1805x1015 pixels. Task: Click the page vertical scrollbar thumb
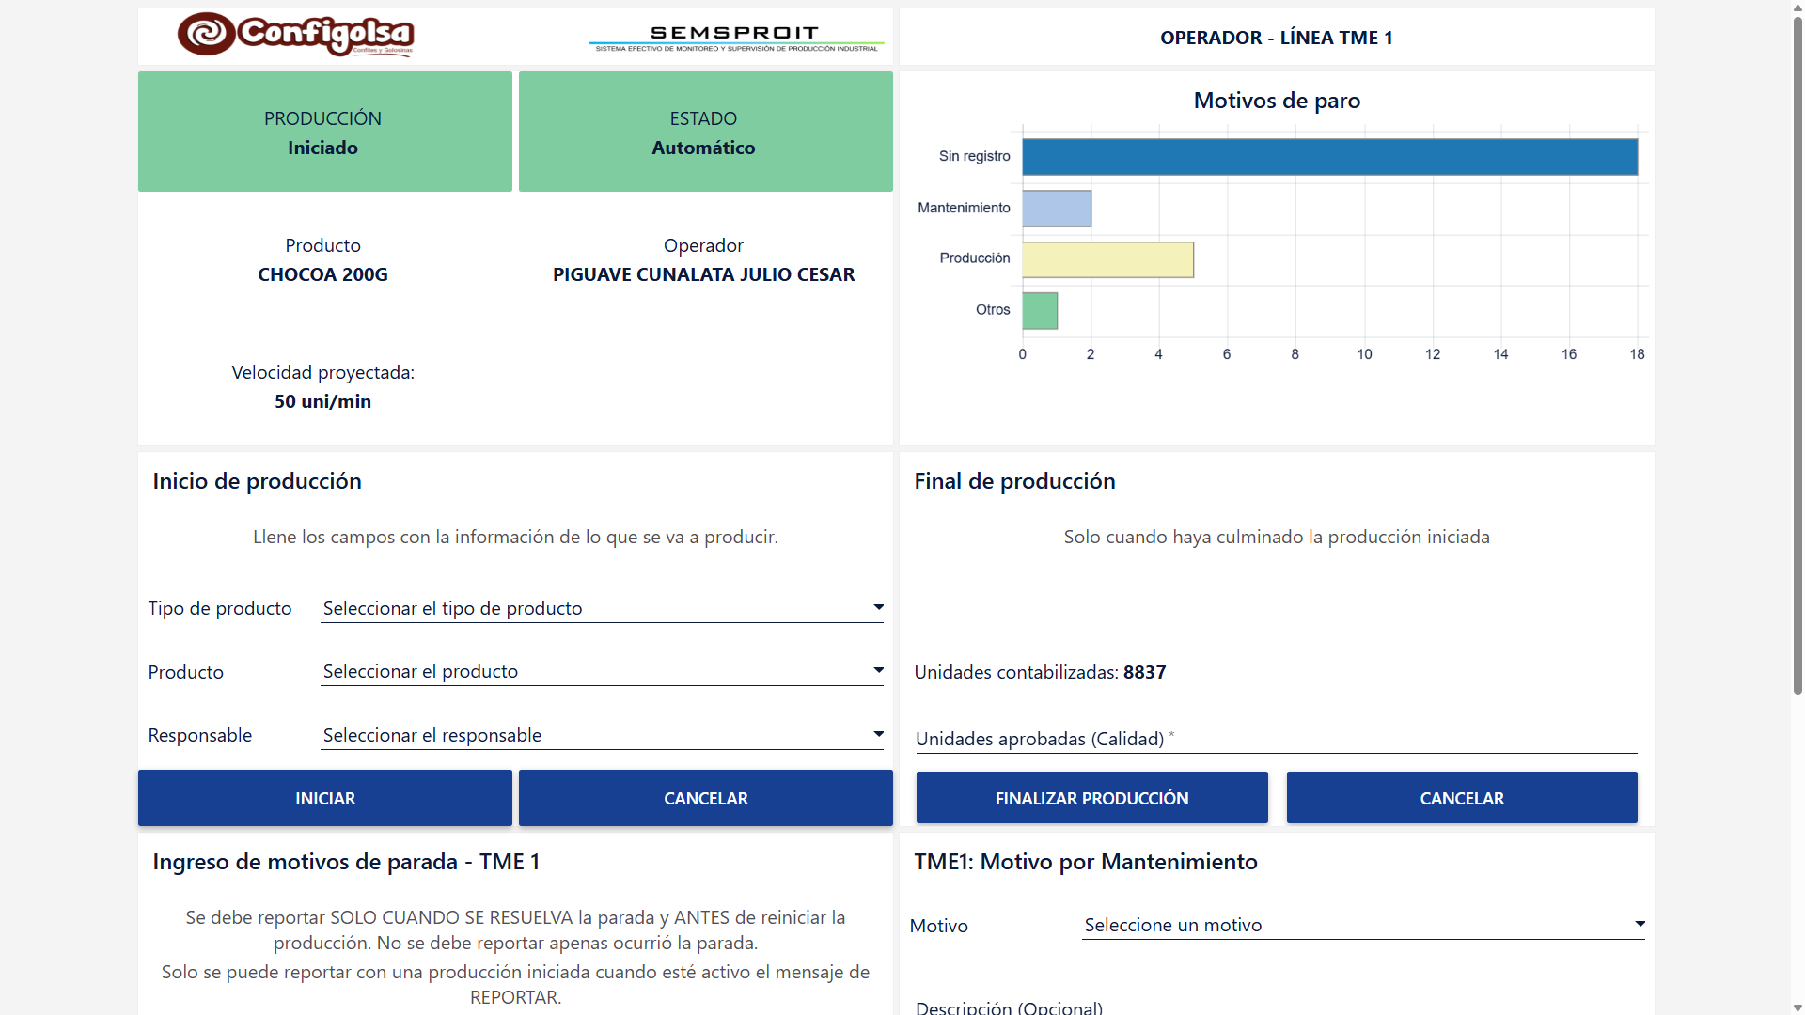tap(1797, 357)
